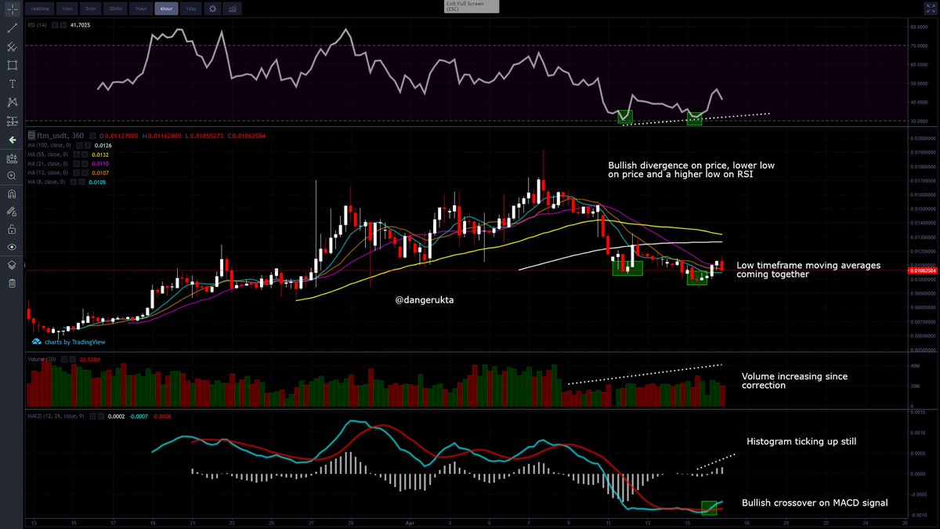Click the Volume value 20.528M
Screen dimensions: 940x529
pos(90,359)
